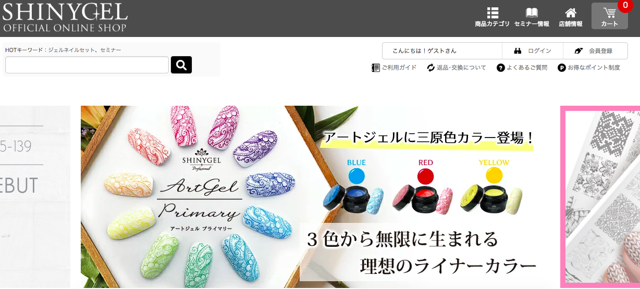Click the question mark よくあるご質問 icon
The height and width of the screenshot is (289, 640).
(501, 68)
